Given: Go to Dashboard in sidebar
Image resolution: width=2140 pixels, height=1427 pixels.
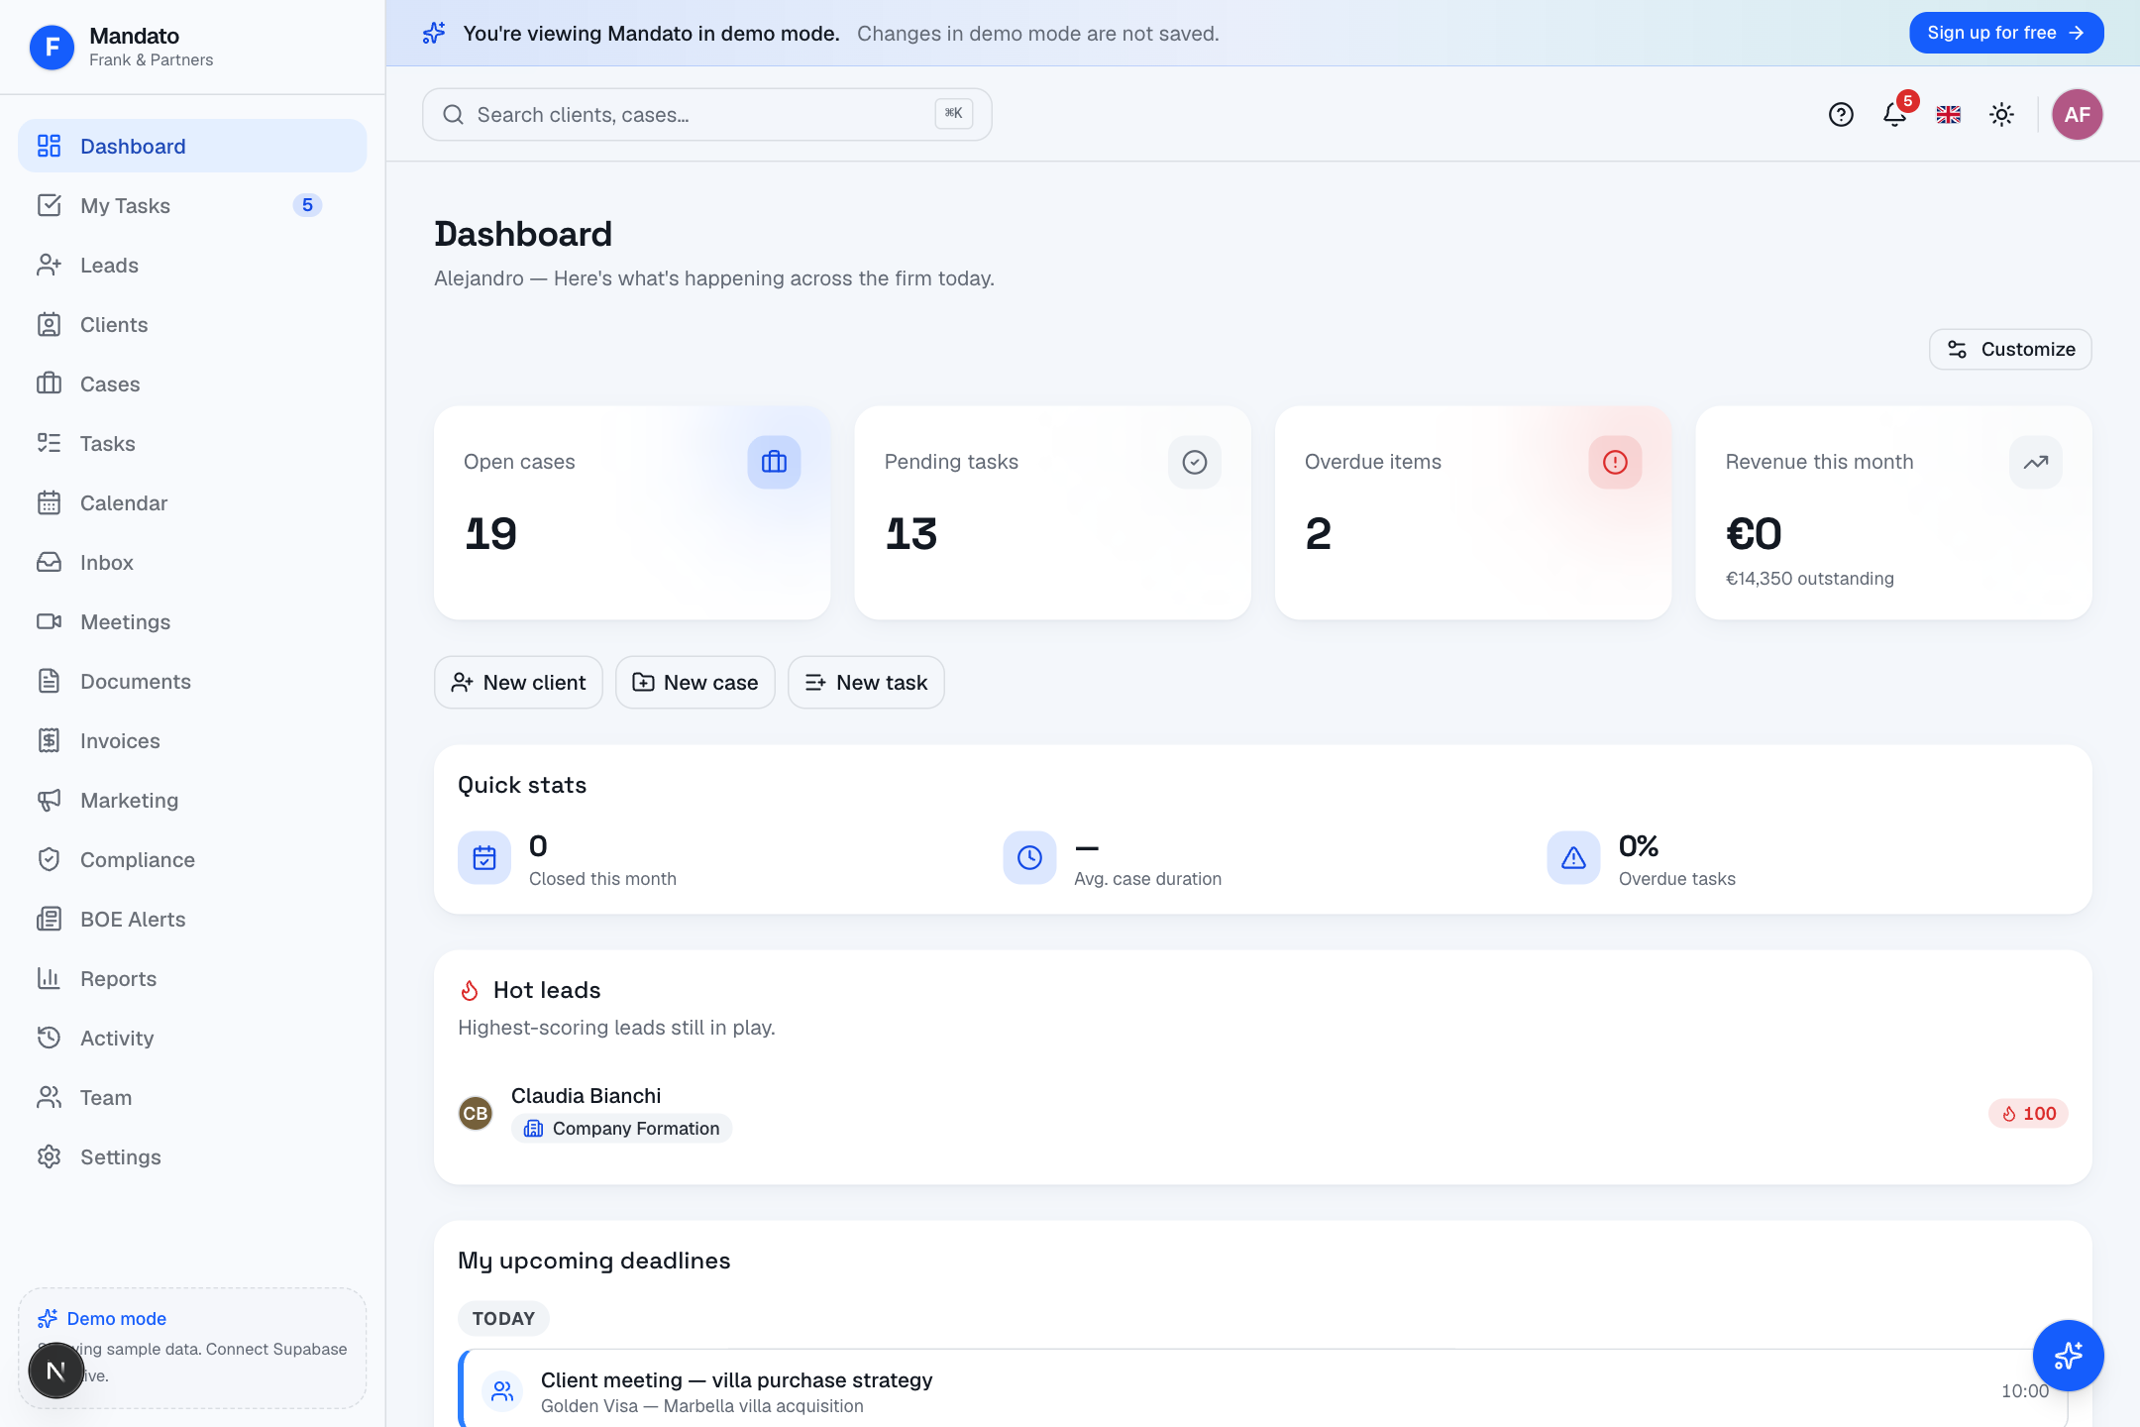Looking at the screenshot, I should tap(192, 146).
